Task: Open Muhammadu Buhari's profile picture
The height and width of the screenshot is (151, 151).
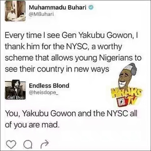Action: click(15, 11)
